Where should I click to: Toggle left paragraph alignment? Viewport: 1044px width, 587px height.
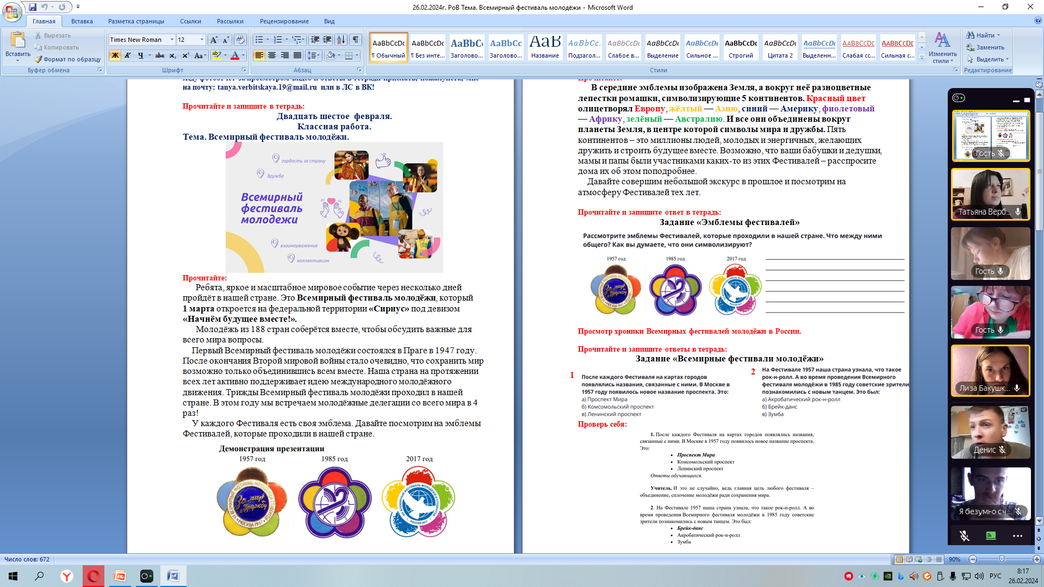tap(259, 55)
